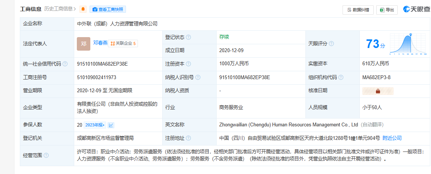Click 小于50人 staff size value
The image size is (431, 174).
pos(372,108)
